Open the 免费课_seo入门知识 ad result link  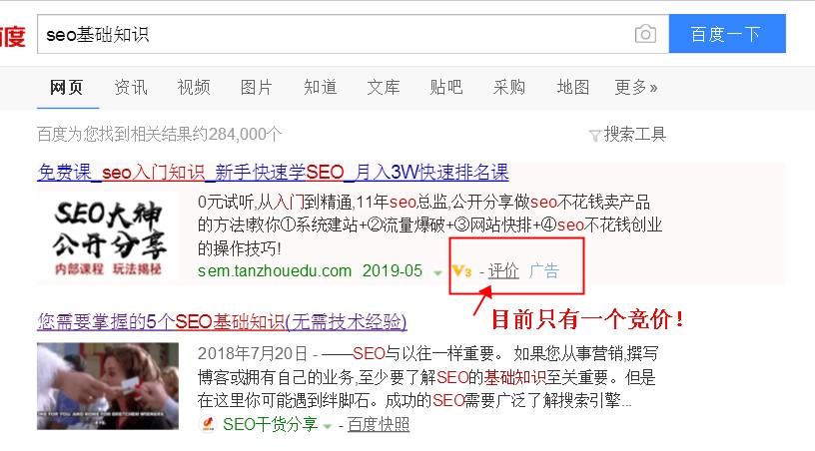pyautogui.click(x=273, y=173)
